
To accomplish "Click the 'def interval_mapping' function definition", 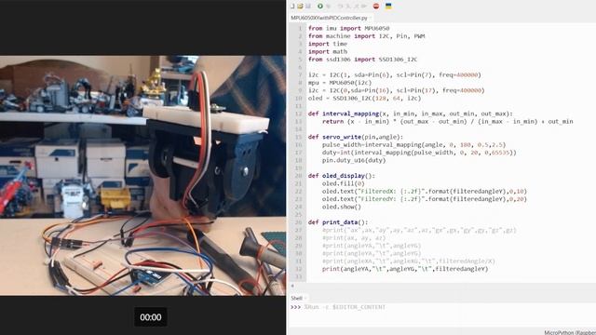I will (410, 114).
